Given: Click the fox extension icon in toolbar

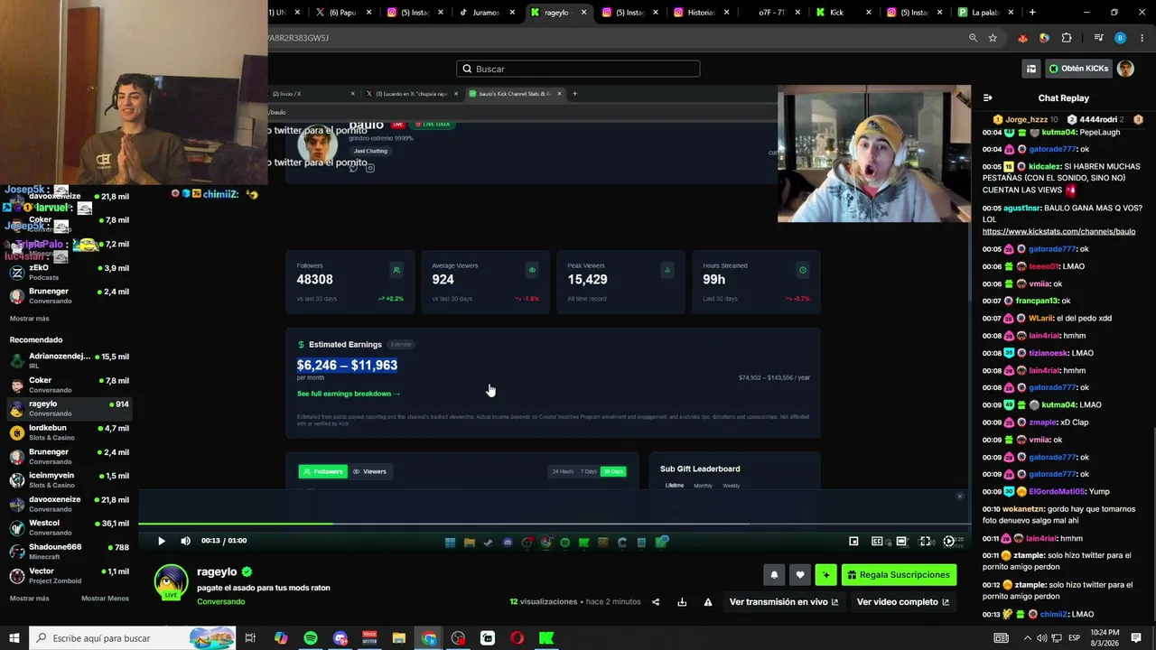Looking at the screenshot, I should [x=1022, y=38].
